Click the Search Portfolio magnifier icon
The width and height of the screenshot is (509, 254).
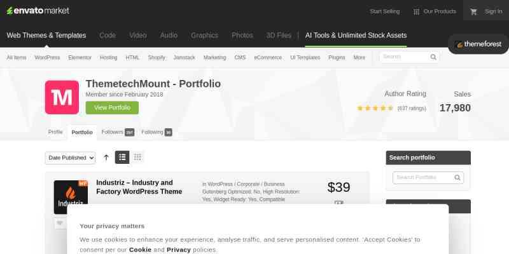tap(457, 178)
